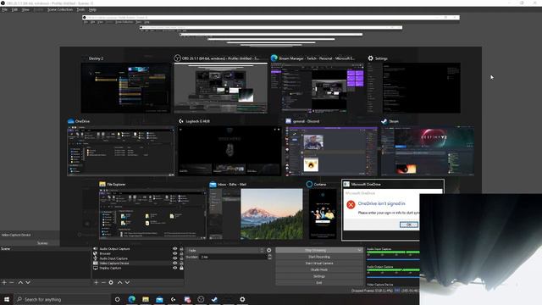542x305 pixels.
Task: Move the selected source down in the list
Action: (127, 282)
